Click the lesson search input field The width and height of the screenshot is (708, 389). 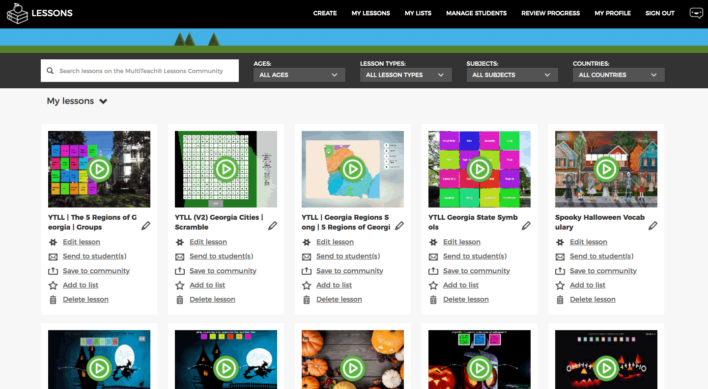(x=140, y=71)
